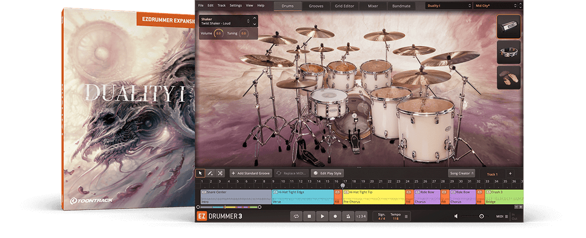Select the pencil draw tool
Screen dimensions: 586x238
[x=210, y=173]
